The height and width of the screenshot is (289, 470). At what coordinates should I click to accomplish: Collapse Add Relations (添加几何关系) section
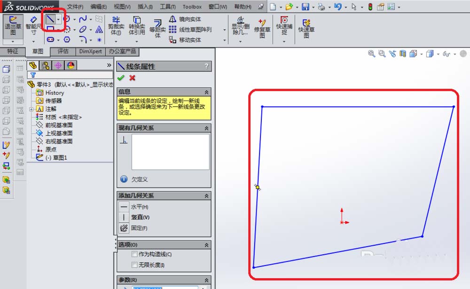[206, 196]
